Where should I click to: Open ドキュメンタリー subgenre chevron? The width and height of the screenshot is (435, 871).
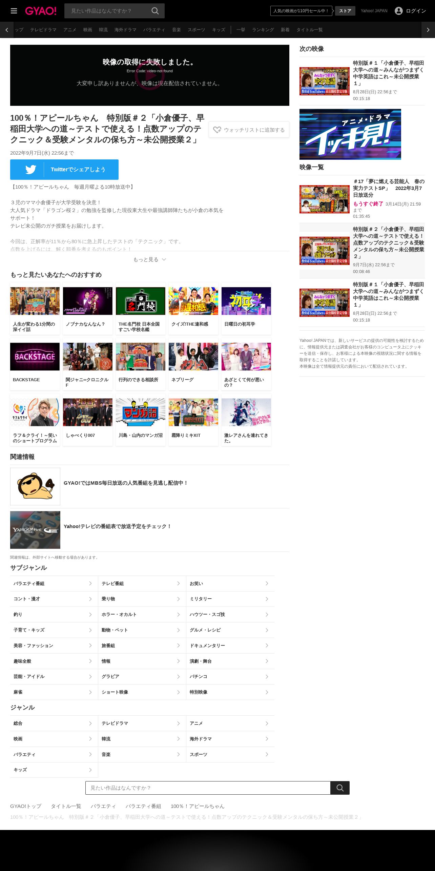[x=267, y=645]
